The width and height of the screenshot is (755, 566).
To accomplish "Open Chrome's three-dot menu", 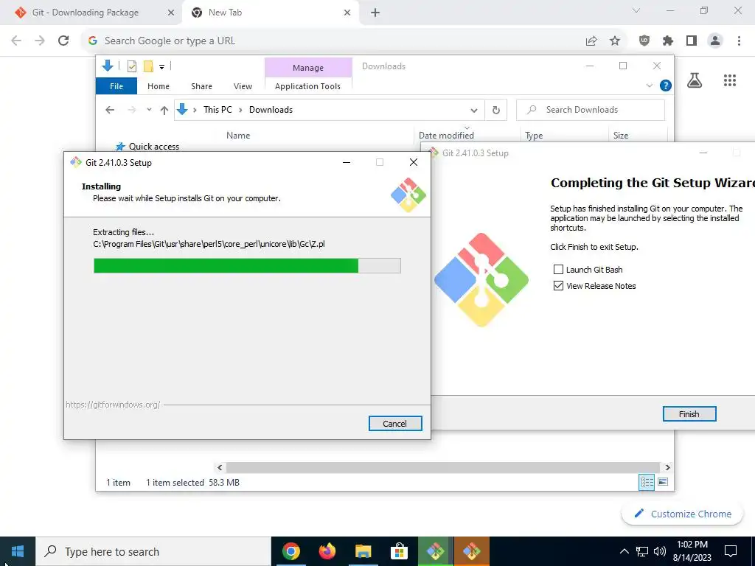I will [x=739, y=41].
